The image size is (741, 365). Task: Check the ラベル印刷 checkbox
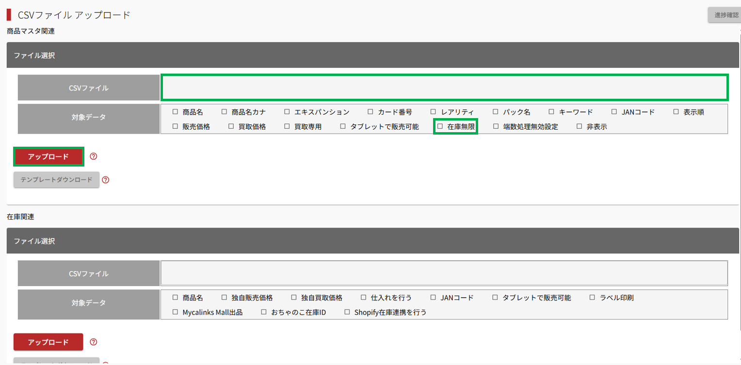click(x=593, y=298)
